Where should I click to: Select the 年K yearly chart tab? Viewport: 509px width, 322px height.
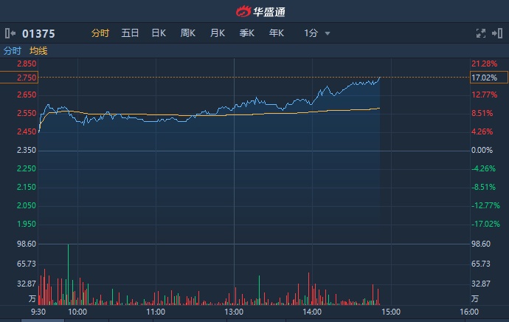coord(277,33)
